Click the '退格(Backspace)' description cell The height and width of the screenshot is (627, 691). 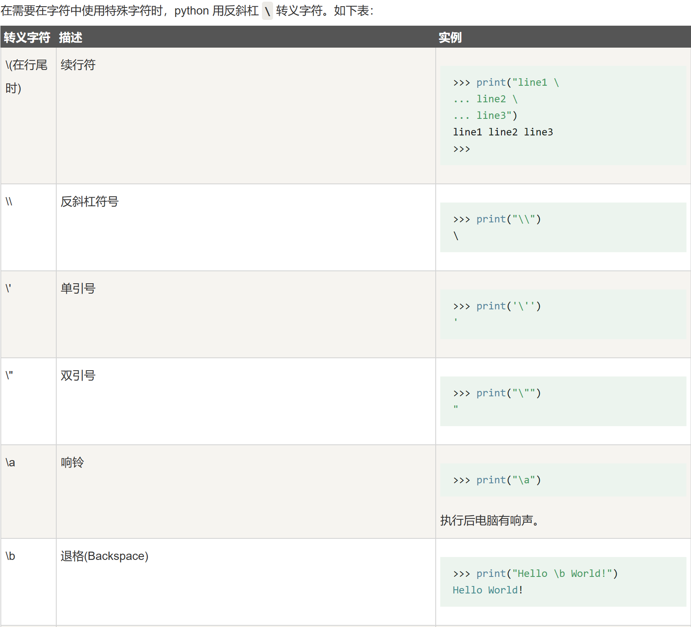(x=246, y=582)
